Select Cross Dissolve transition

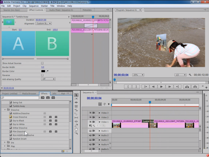pyautogui.click(x=20, y=117)
